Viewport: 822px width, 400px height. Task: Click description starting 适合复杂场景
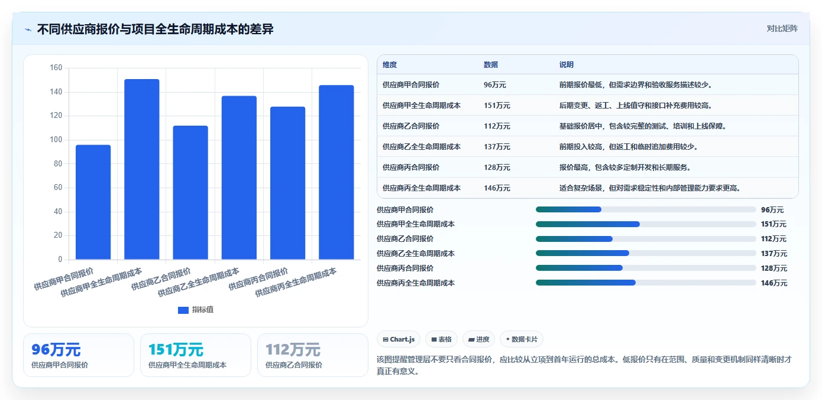651,188
